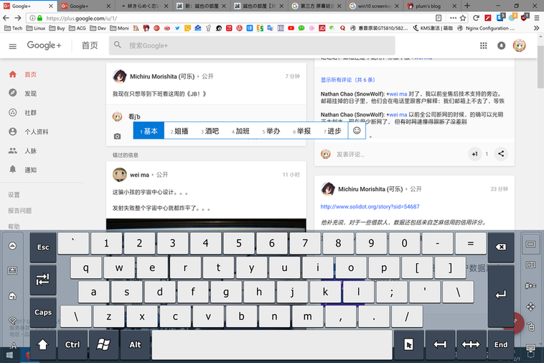Expand bookmarks overflow chevron
The image size is (544, 363).
536,28
